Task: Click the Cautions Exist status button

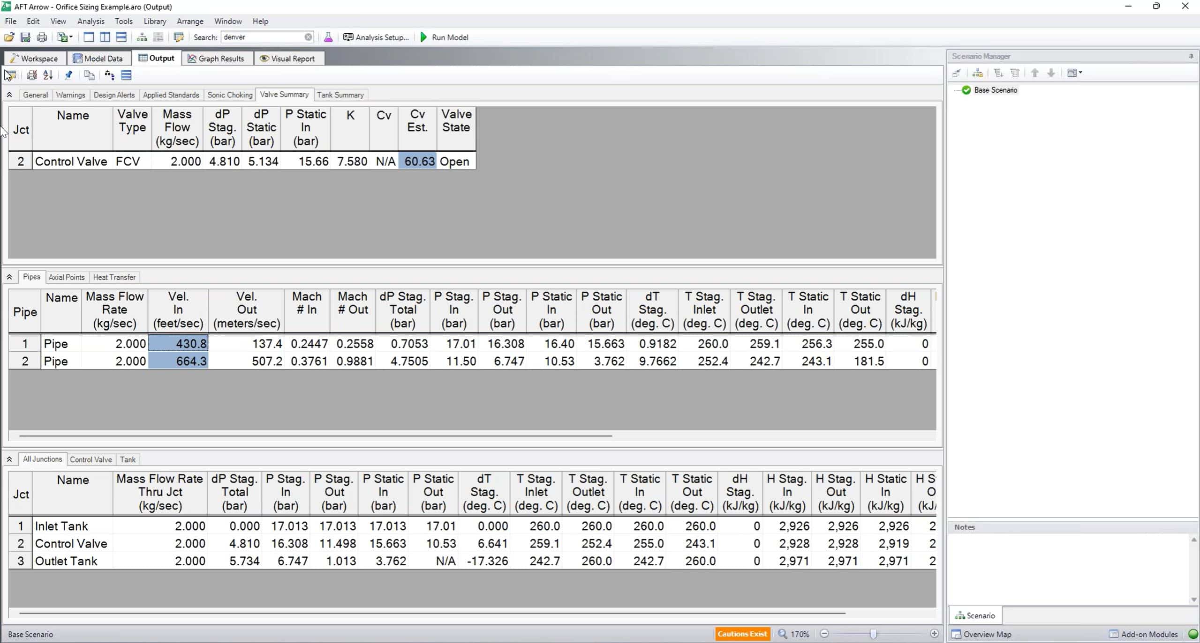Action: [x=742, y=634]
